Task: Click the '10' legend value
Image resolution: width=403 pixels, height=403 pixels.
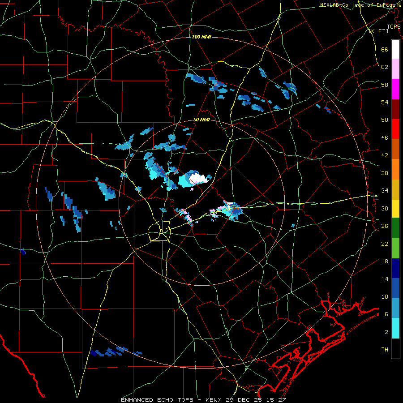Action: click(385, 296)
